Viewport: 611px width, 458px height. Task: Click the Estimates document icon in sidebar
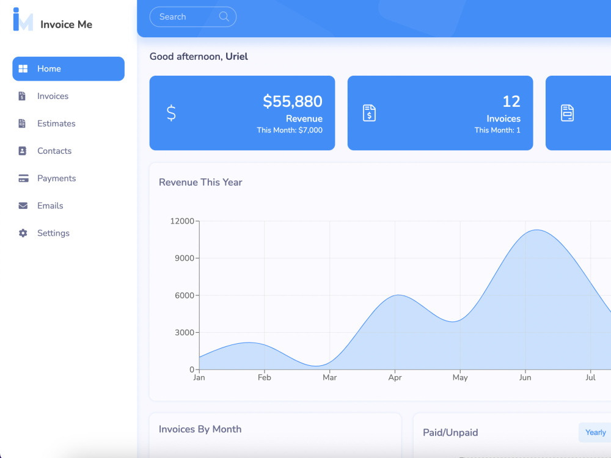[x=22, y=123]
